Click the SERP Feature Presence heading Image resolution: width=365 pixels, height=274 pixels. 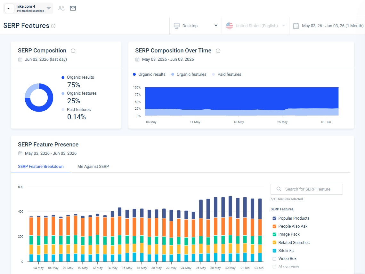(48, 145)
